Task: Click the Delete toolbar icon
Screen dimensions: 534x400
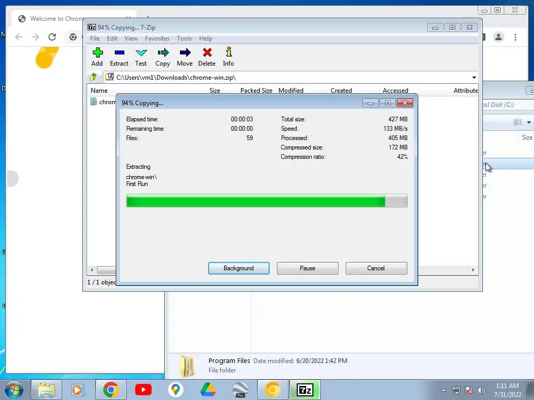Action: tap(207, 57)
